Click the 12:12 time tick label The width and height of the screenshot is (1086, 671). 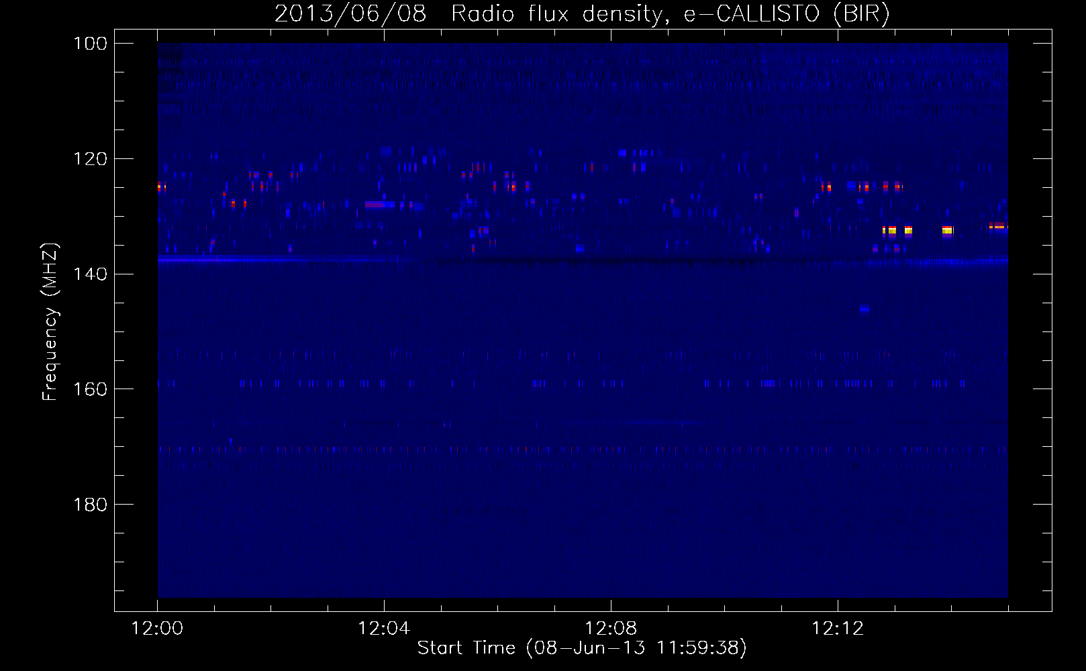coord(838,629)
